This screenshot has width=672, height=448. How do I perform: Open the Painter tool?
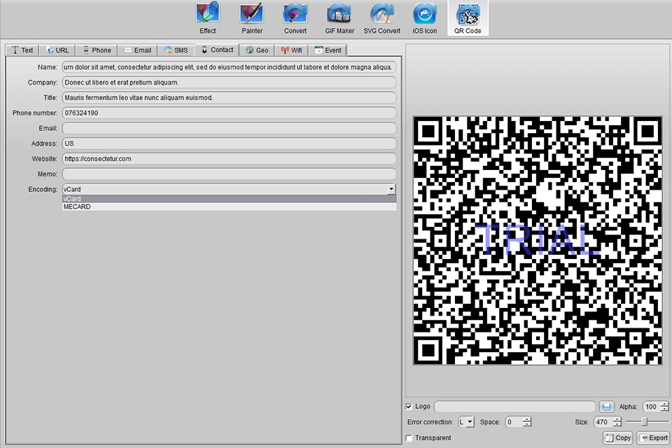tap(251, 18)
